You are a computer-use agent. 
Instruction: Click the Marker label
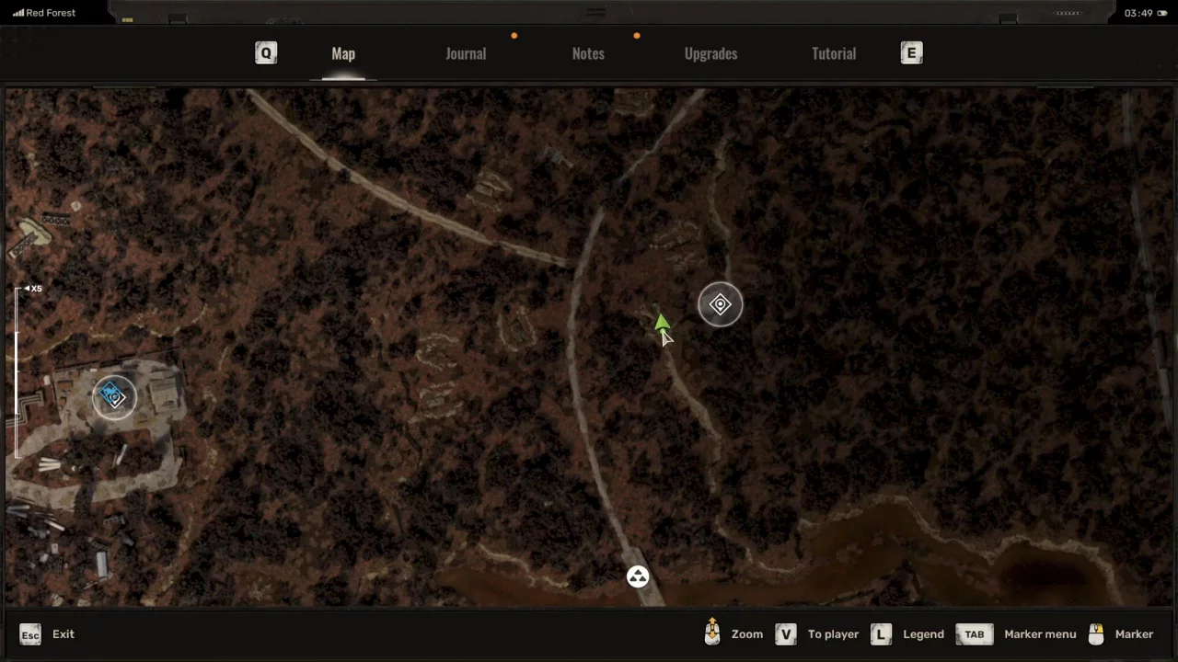click(x=1134, y=634)
